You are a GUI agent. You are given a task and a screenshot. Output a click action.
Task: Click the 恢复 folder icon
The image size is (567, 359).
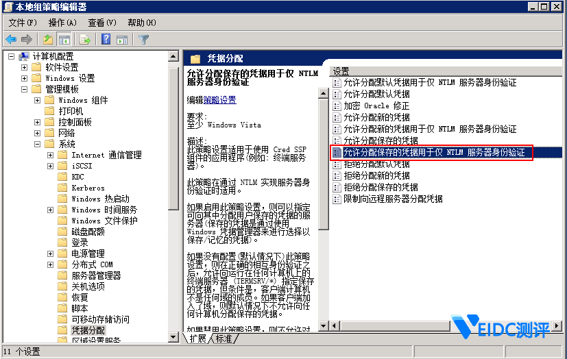click(x=62, y=297)
